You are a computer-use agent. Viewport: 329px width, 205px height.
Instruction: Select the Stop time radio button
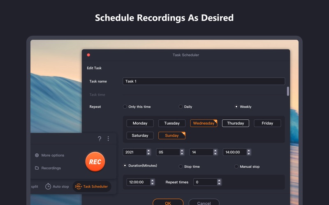[181, 166]
